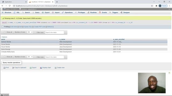This screenshot has height=96, width=172.
Task: Click the page settings icon at top right
Action: click(x=169, y=9)
